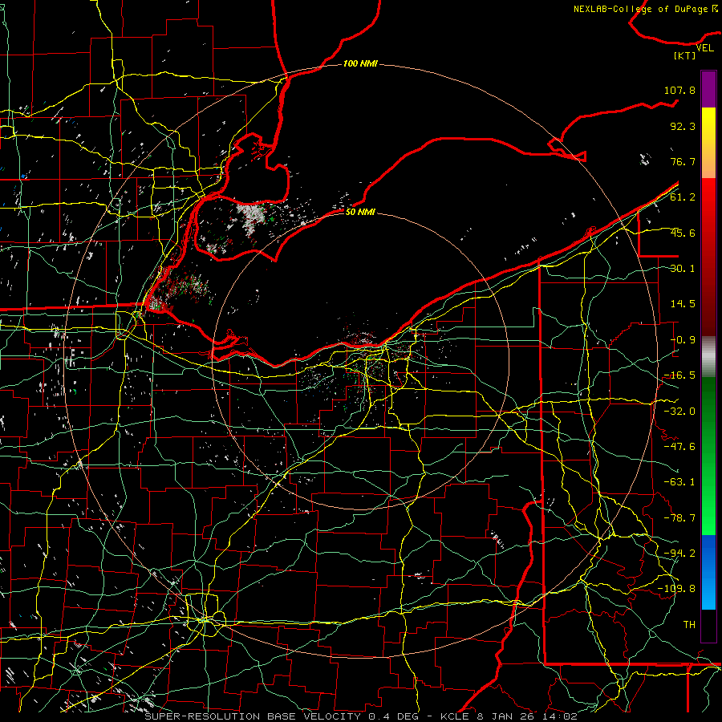Click the 14.5 velocity legend value
722x722 pixels.
click(683, 304)
